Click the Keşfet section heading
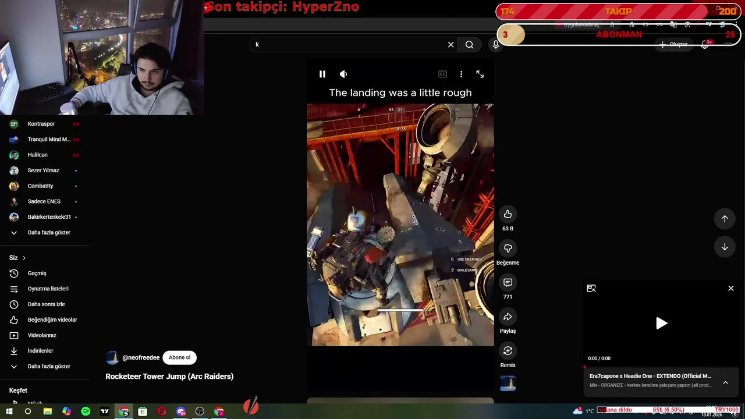 point(18,390)
